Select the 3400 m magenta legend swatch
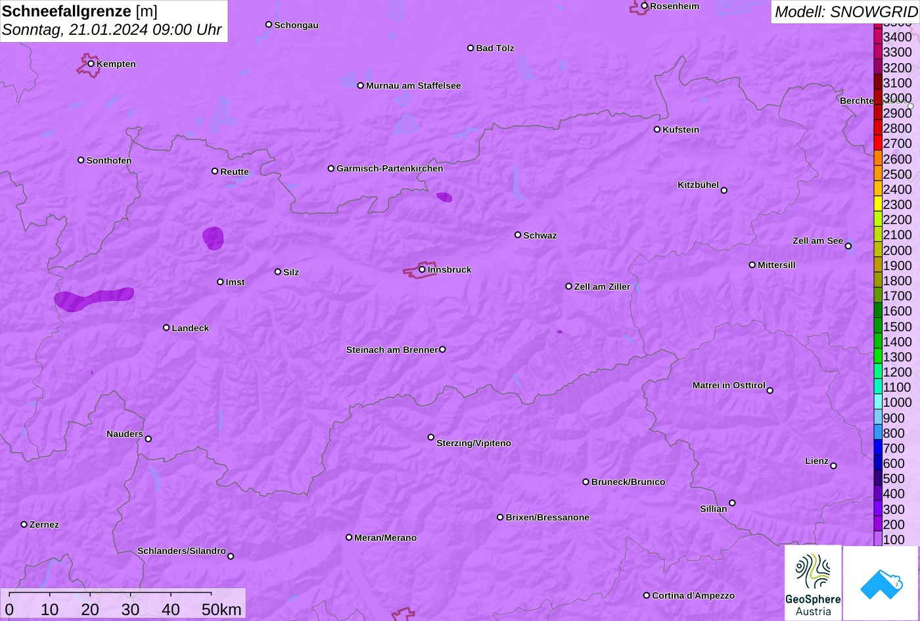920x621 pixels. [x=877, y=36]
